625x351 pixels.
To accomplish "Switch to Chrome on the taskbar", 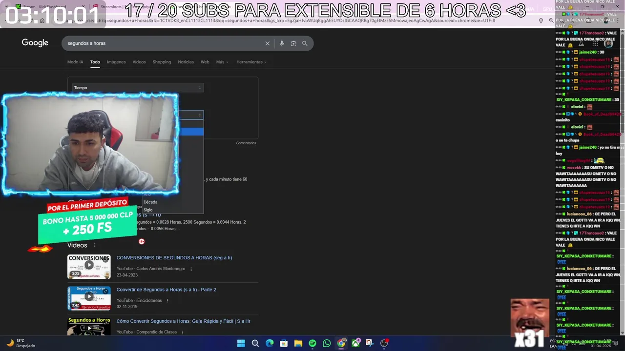I will click(341, 343).
